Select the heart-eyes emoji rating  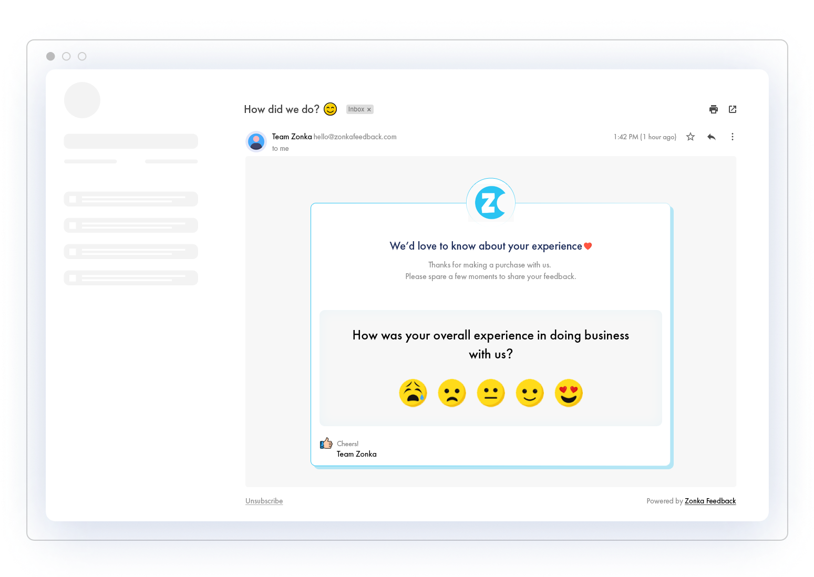(569, 393)
